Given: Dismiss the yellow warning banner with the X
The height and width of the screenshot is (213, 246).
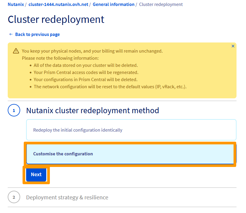Looking at the screenshot, I should click(233, 46).
